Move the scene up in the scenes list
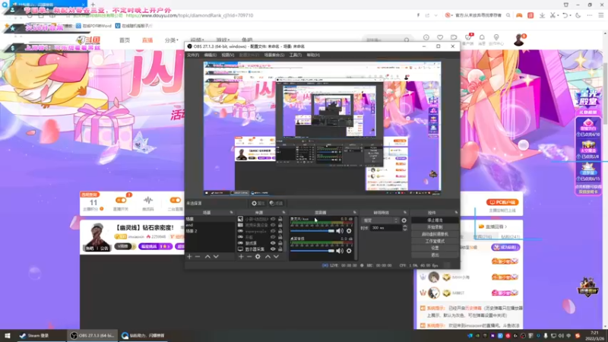 pyautogui.click(x=207, y=257)
